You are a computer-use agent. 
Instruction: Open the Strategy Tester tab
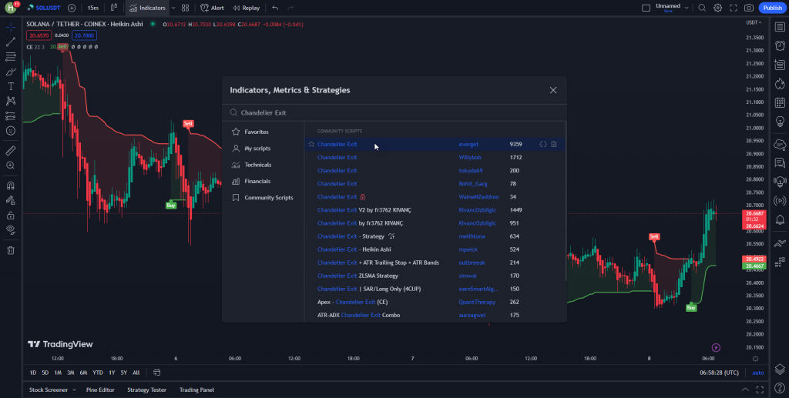(146, 390)
